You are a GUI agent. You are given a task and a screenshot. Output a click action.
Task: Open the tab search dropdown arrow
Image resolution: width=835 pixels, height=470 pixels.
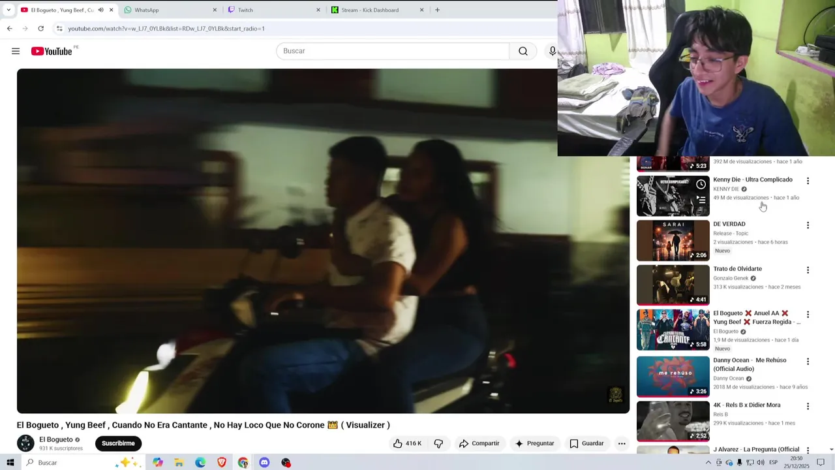pos(8,10)
